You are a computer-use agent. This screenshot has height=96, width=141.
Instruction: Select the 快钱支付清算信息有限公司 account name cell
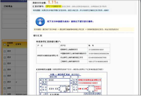(x=48, y=56)
